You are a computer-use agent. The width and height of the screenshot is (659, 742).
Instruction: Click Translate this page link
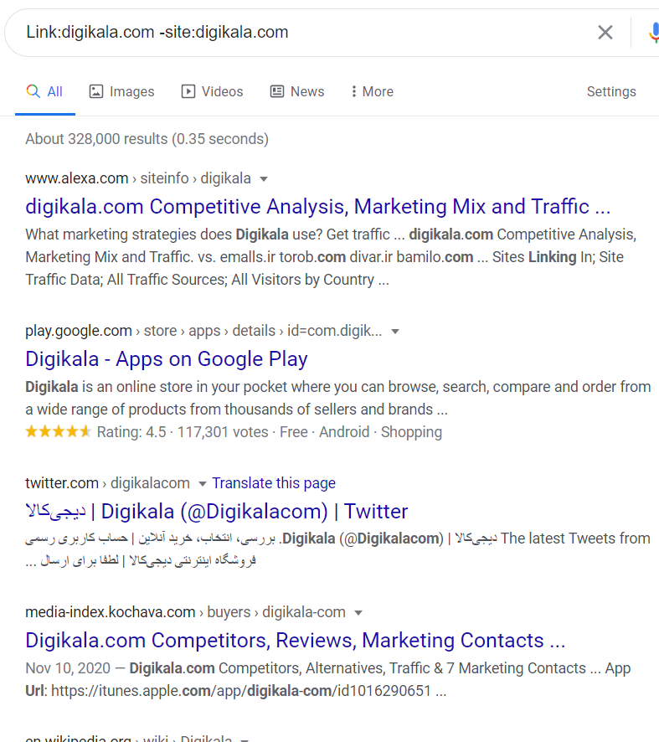pyautogui.click(x=273, y=483)
